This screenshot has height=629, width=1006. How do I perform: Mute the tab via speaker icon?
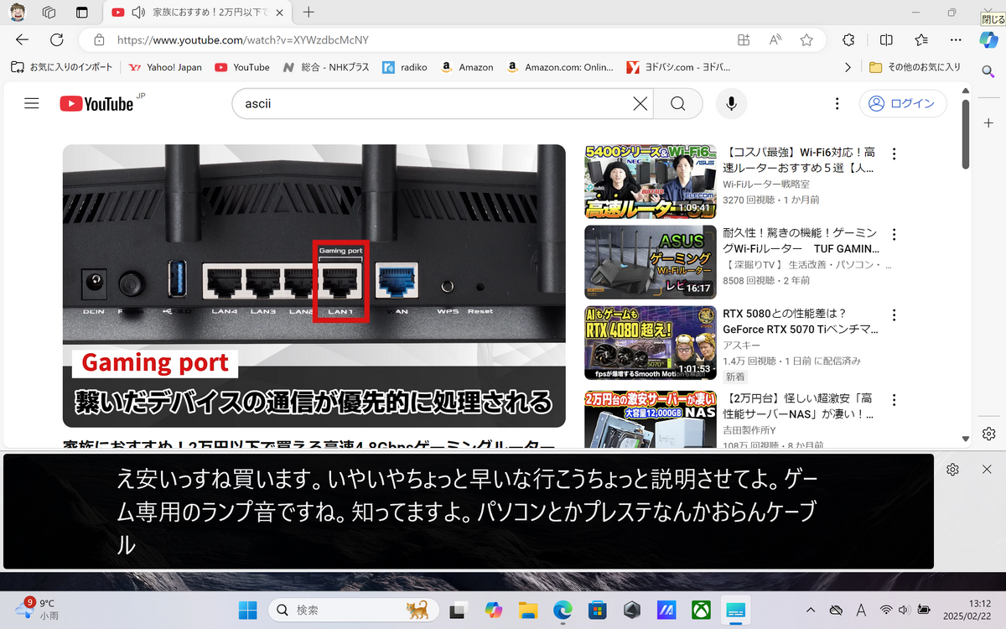point(138,13)
